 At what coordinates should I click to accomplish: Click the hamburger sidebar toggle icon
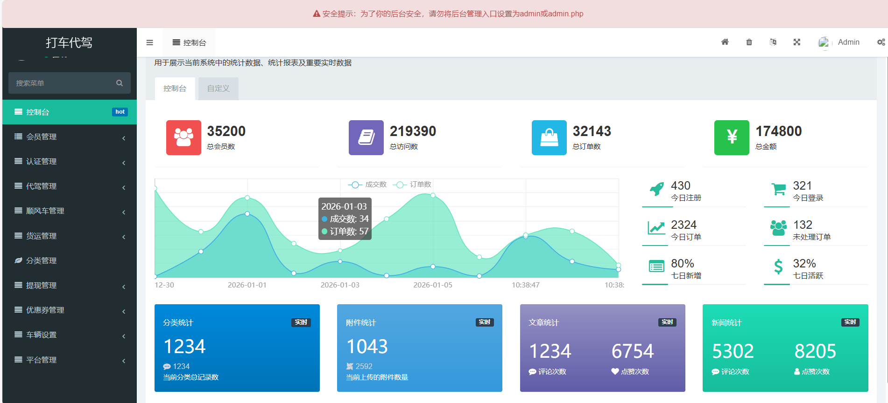coord(149,42)
